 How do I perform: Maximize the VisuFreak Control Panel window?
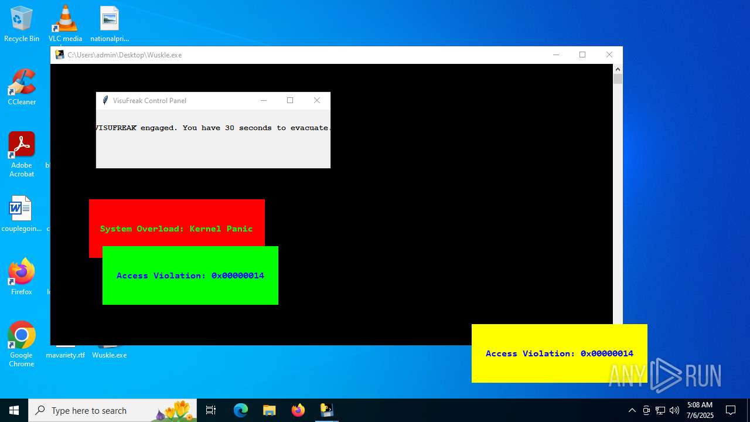pyautogui.click(x=290, y=100)
